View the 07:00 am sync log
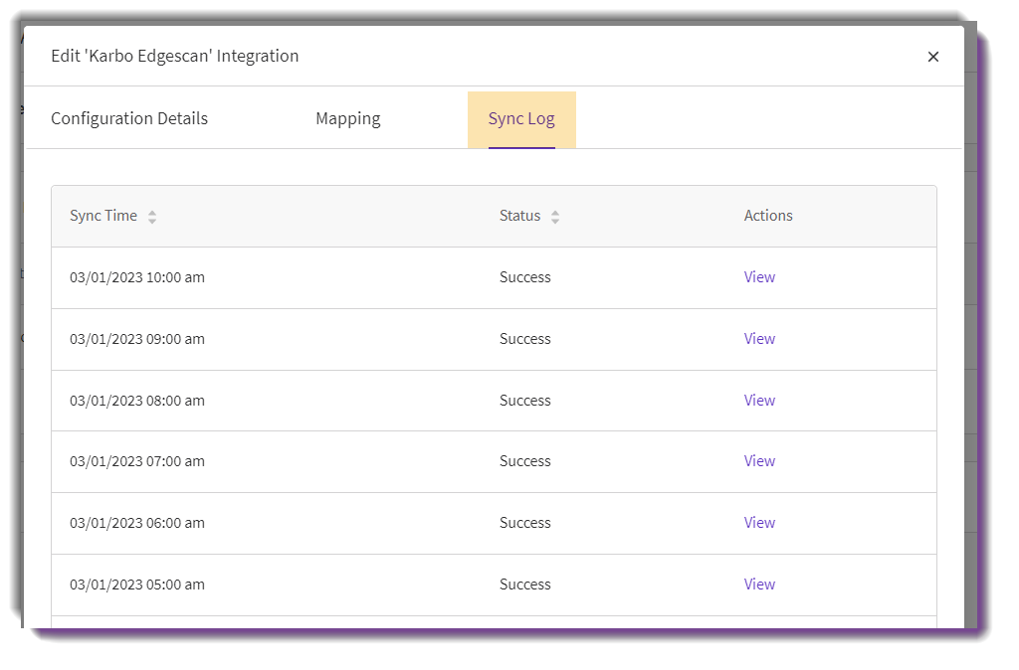 759,461
